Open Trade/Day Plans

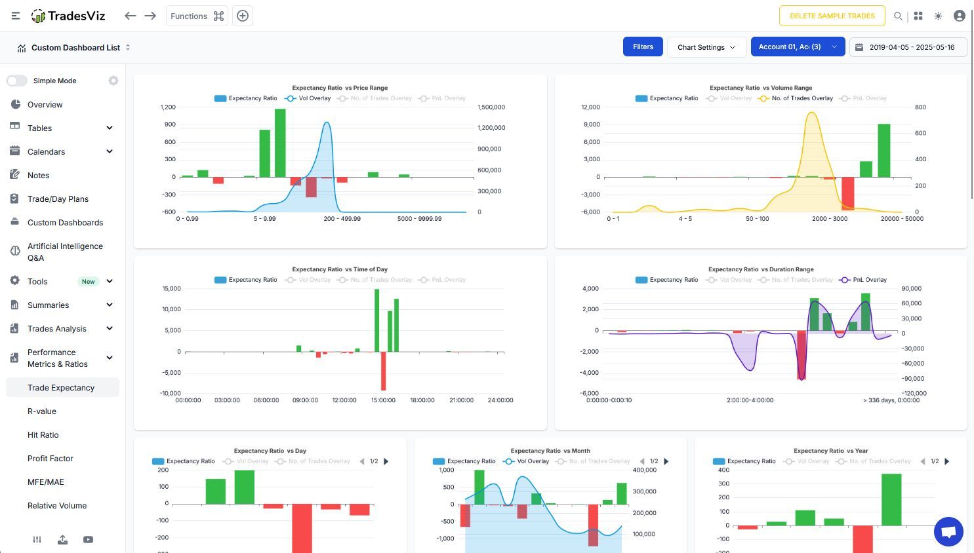(58, 199)
